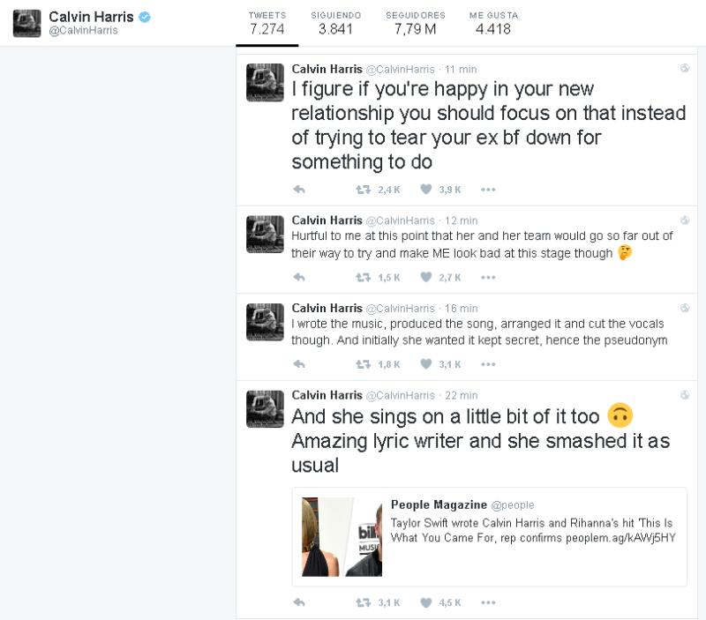Click the People Magazine quoted tweet photo

(342, 536)
